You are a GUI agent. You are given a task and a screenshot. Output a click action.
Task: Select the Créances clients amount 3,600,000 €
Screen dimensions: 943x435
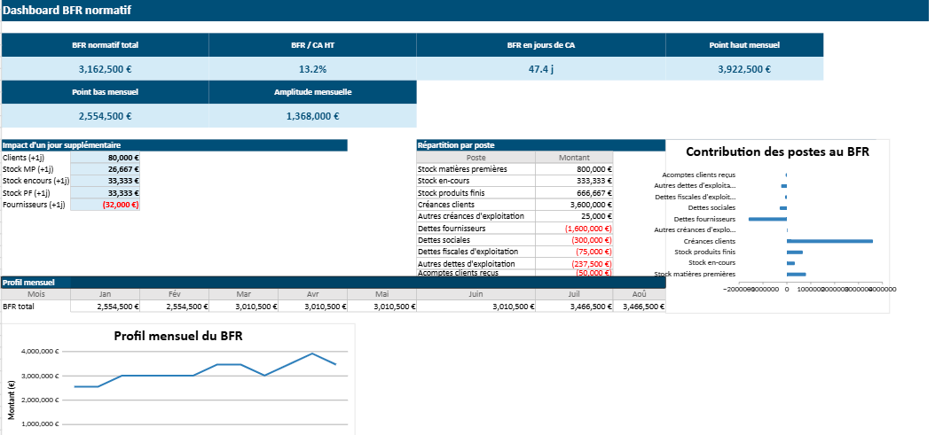pyautogui.click(x=574, y=205)
